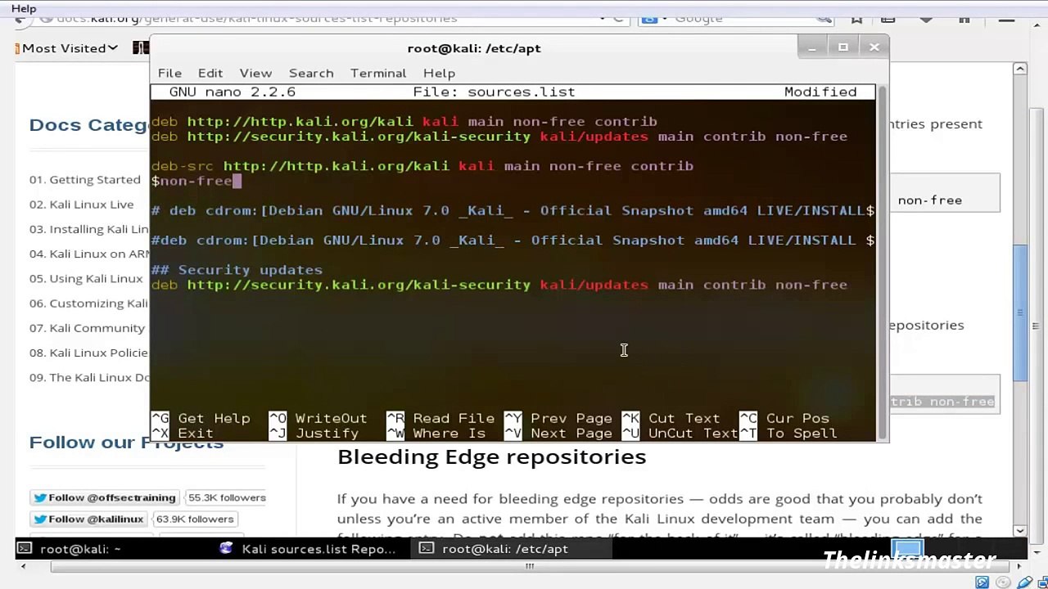Click Twitter bird icon on @kalilinux button
The image size is (1048, 589).
pyautogui.click(x=39, y=519)
